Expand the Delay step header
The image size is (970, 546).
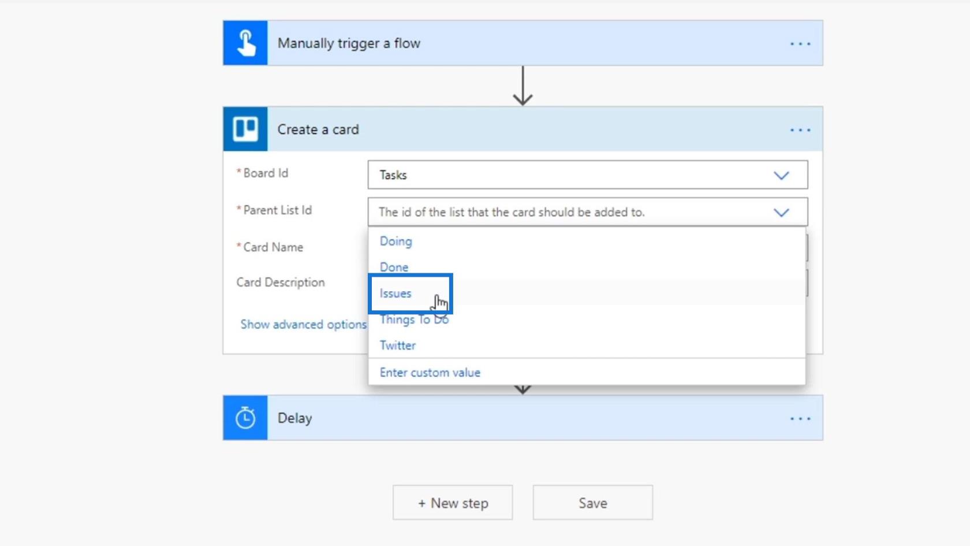(x=523, y=418)
